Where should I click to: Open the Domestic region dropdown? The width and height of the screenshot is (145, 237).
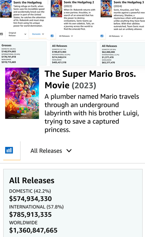point(38,34)
